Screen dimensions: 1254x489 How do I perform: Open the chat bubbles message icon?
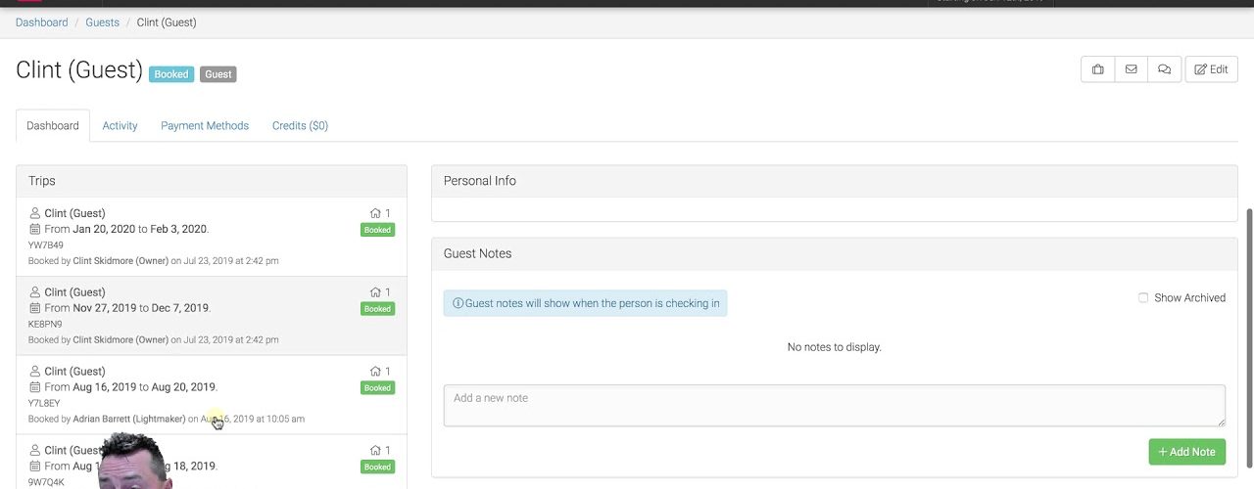tap(1164, 69)
